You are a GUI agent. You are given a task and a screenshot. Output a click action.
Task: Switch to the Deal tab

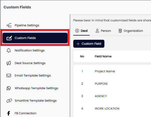pos(81,31)
